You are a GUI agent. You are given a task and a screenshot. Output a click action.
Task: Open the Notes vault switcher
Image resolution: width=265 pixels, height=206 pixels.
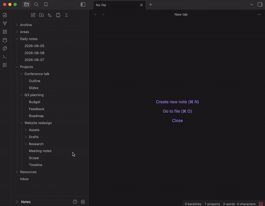point(23,202)
